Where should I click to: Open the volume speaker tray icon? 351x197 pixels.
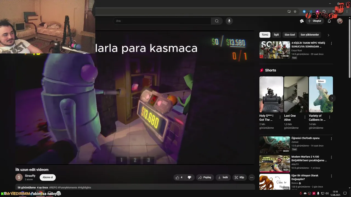[327, 193]
